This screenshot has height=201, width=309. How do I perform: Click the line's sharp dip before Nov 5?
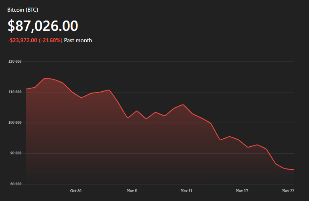click(x=128, y=118)
